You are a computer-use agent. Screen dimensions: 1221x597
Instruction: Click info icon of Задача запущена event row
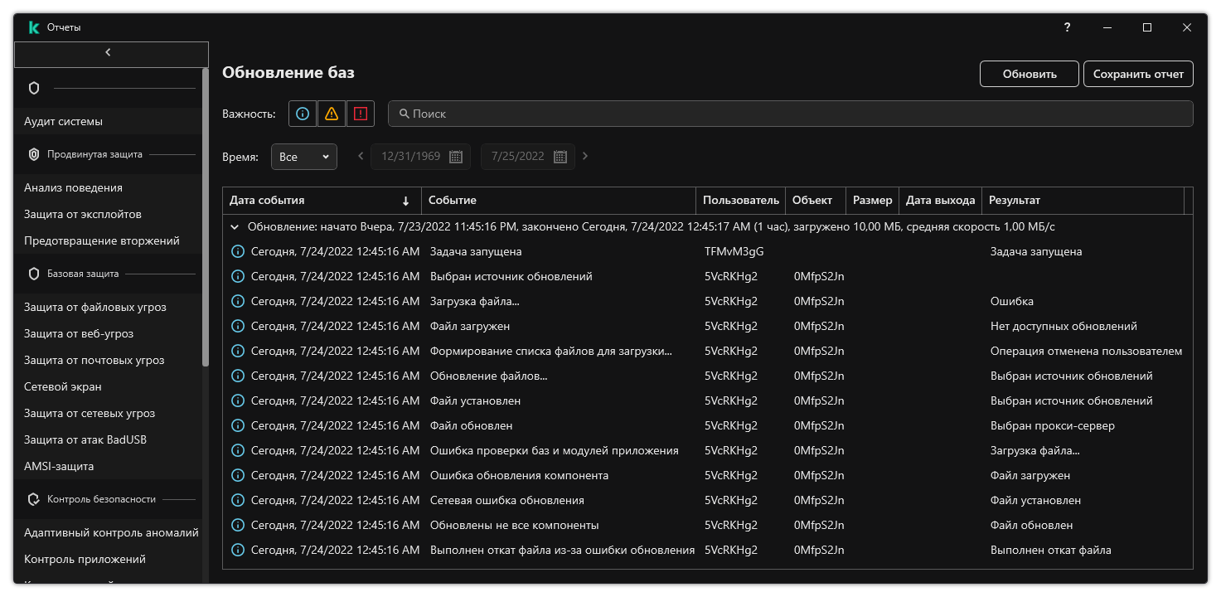coord(238,251)
